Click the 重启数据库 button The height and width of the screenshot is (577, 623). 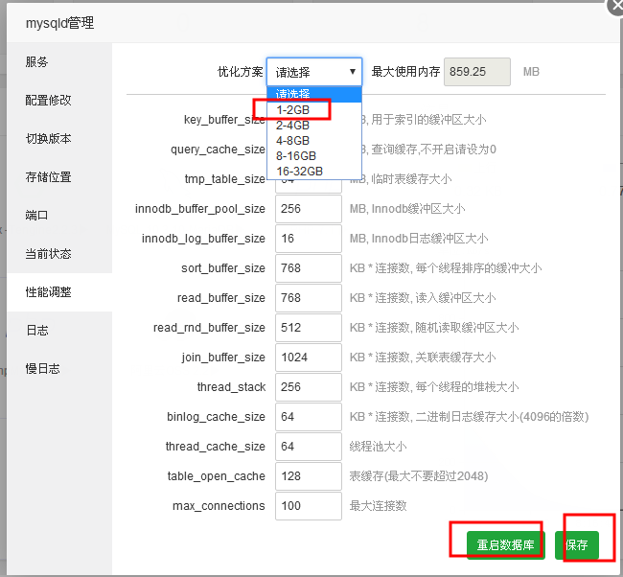[505, 544]
